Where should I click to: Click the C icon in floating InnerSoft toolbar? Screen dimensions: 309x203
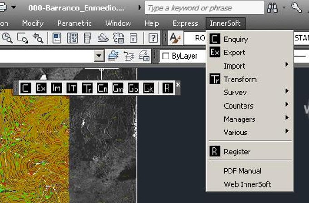point(26,88)
